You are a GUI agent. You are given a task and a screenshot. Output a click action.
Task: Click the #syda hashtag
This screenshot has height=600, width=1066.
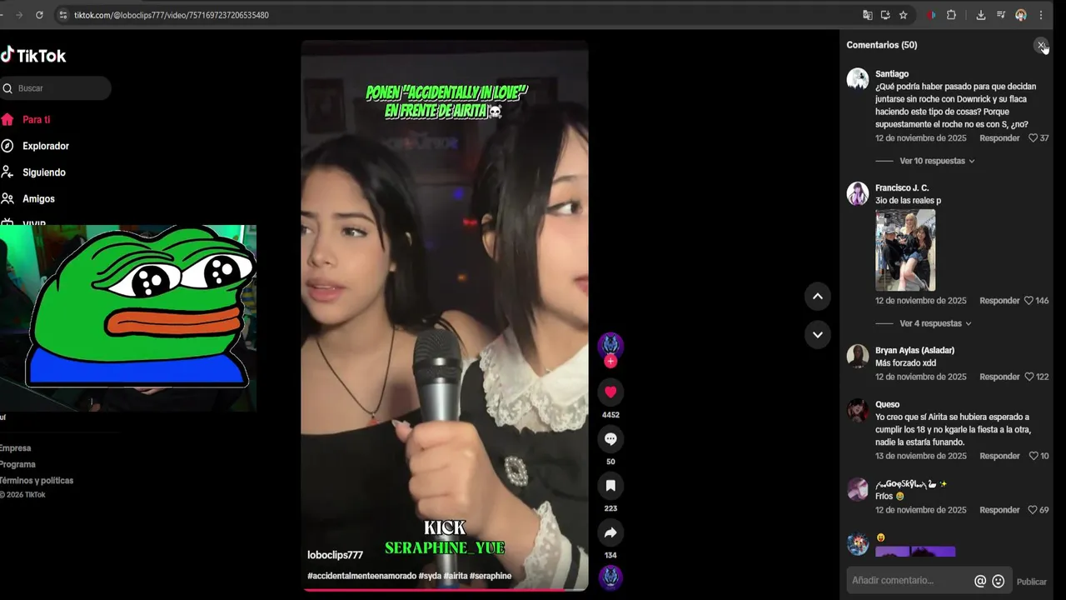430,576
